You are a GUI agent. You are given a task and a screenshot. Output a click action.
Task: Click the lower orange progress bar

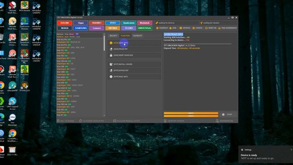click(x=191, y=116)
